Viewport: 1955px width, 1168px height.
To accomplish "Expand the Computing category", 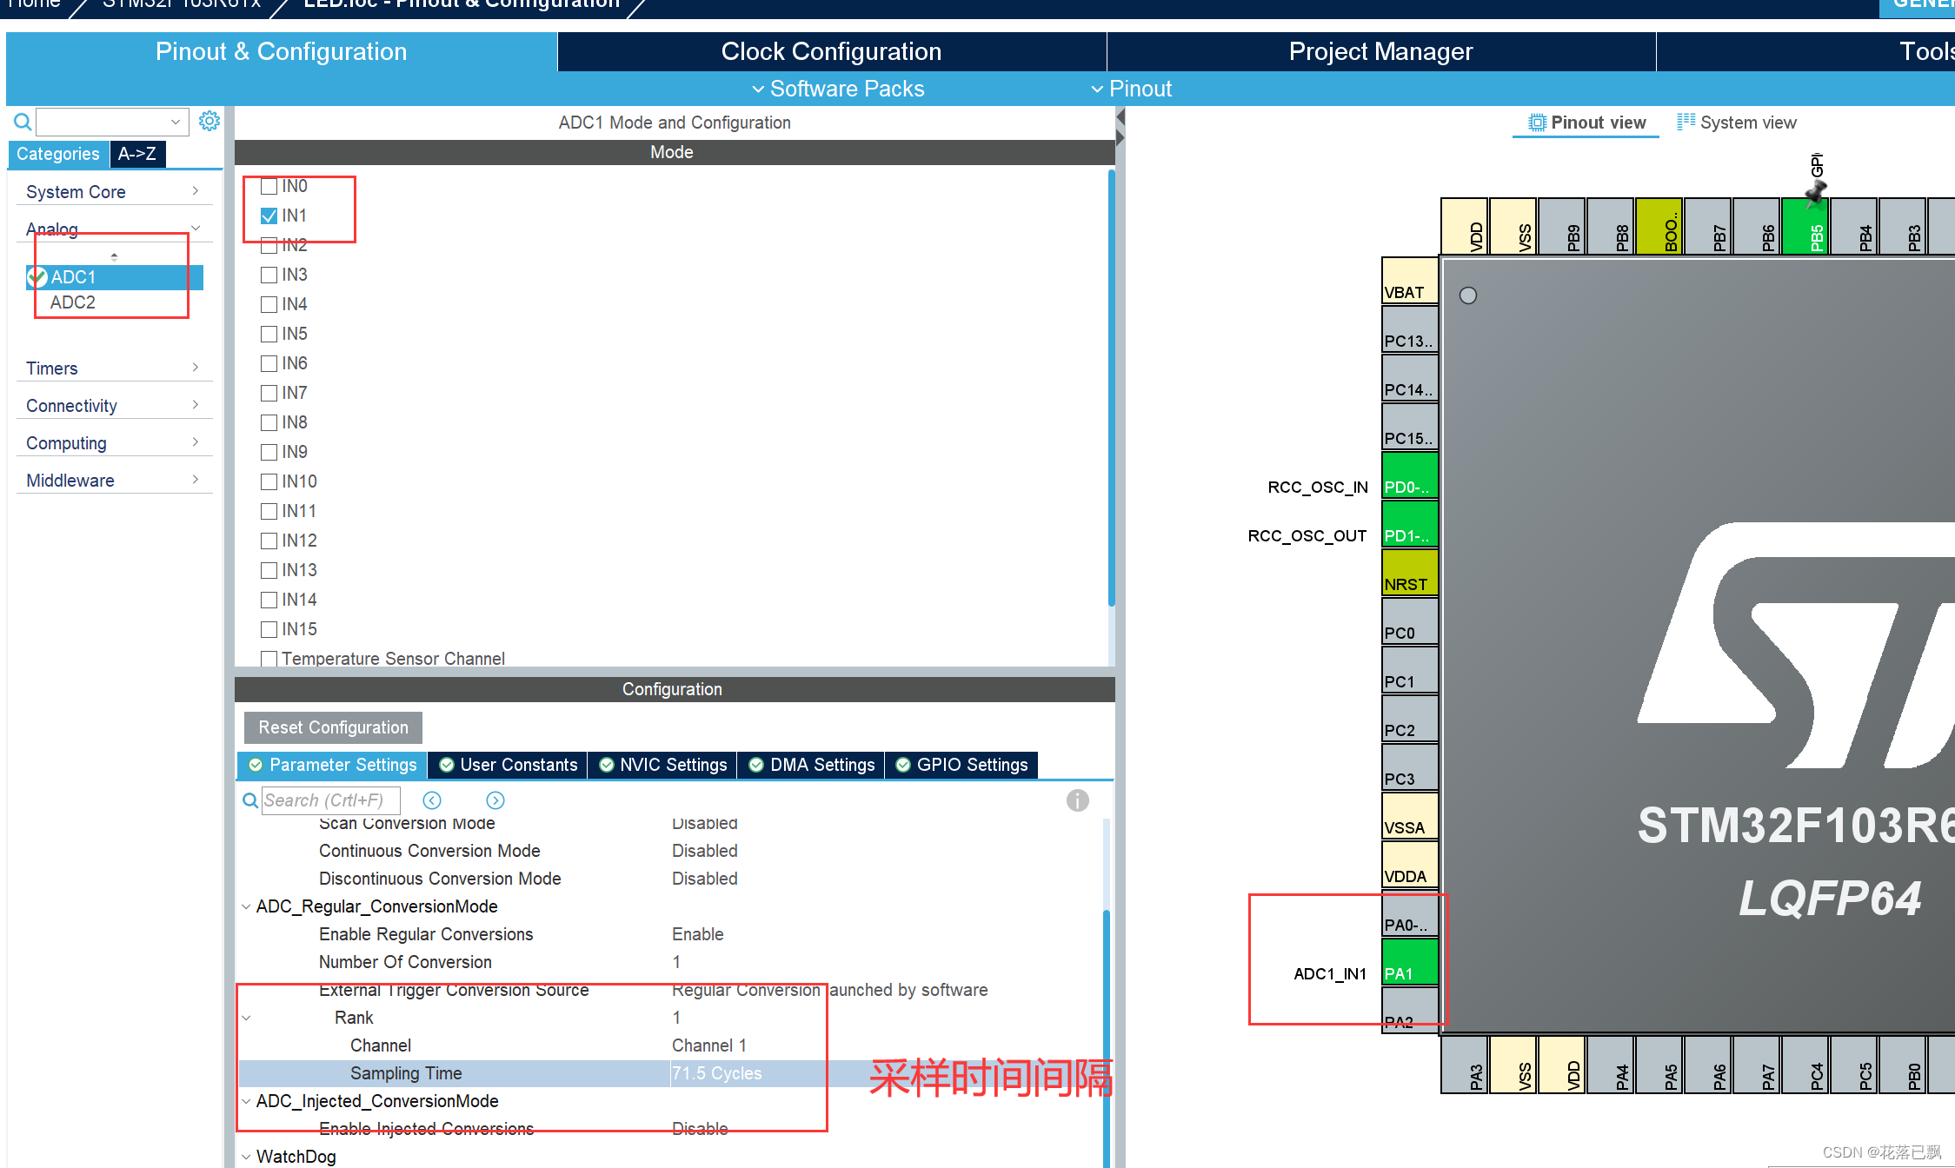I will click(x=114, y=442).
